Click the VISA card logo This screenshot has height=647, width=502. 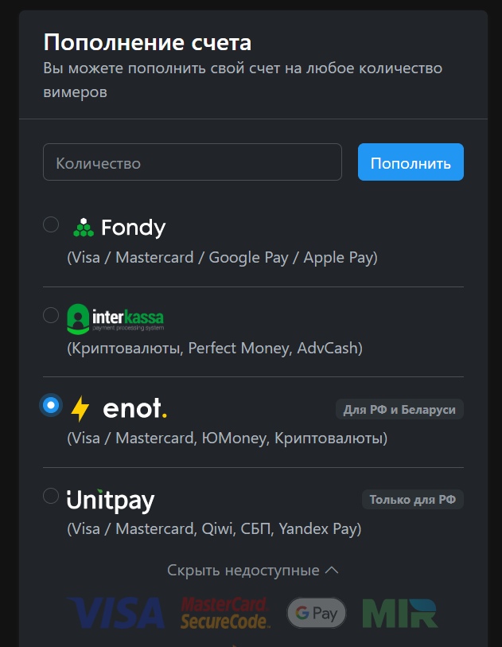(117, 613)
